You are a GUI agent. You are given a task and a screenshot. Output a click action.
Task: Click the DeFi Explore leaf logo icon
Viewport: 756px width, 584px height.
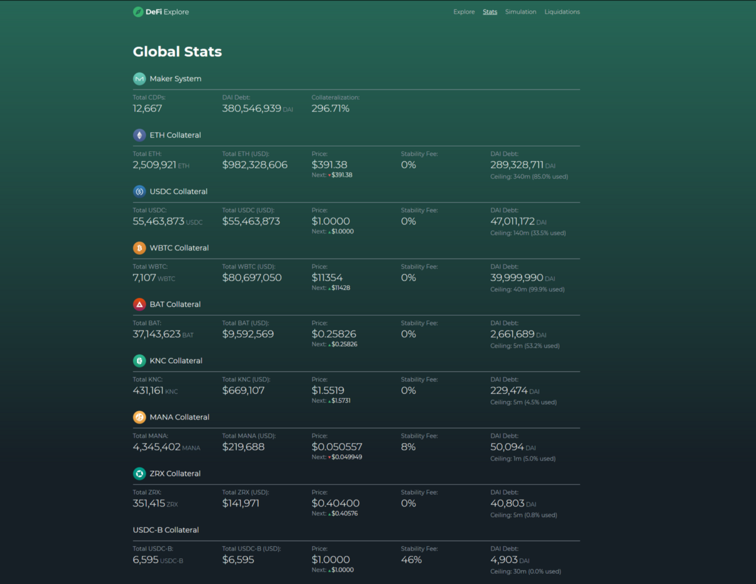(138, 12)
